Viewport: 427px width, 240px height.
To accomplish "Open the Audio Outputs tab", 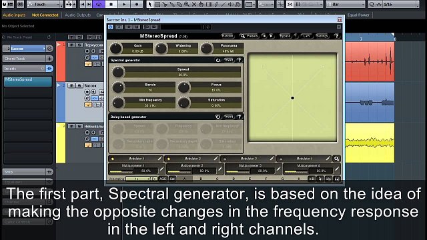I will tap(78, 15).
